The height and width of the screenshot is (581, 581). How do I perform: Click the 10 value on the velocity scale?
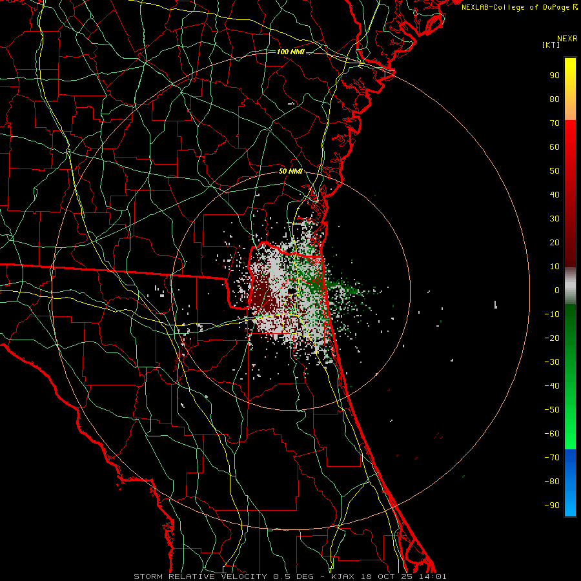point(555,267)
